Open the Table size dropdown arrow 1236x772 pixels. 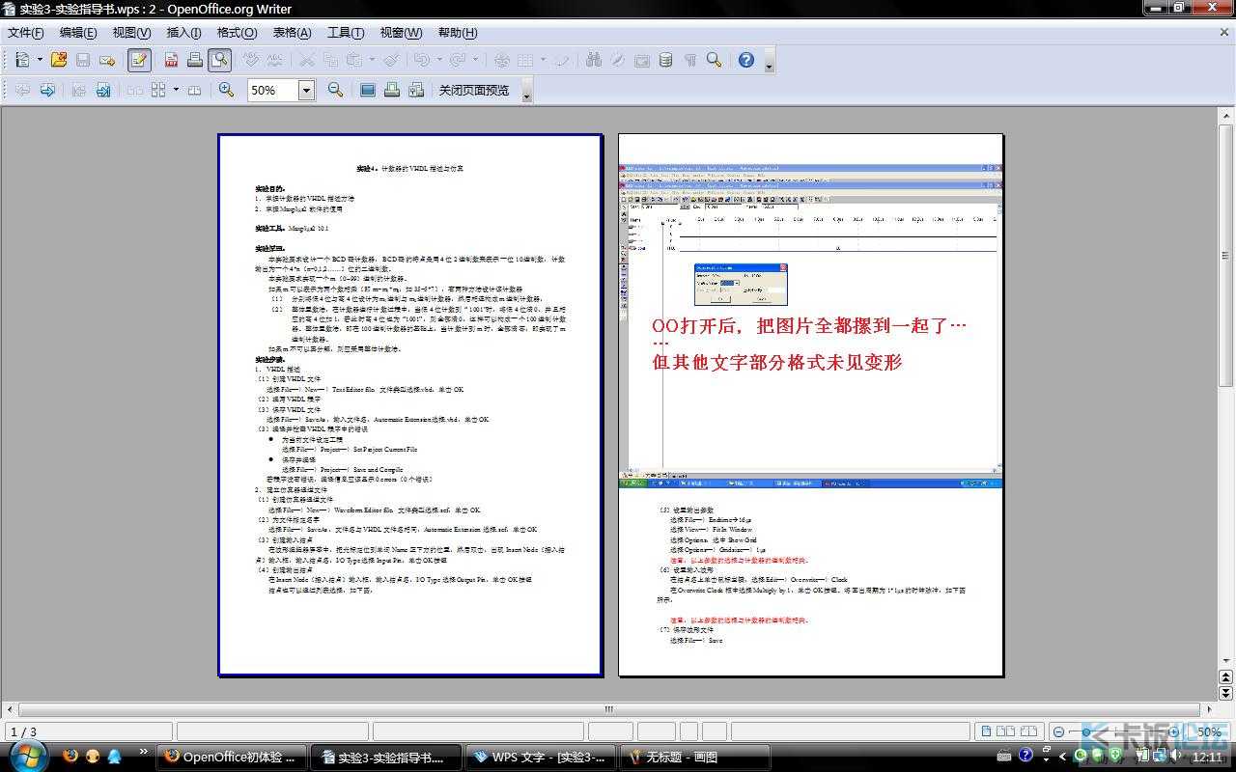(x=543, y=60)
